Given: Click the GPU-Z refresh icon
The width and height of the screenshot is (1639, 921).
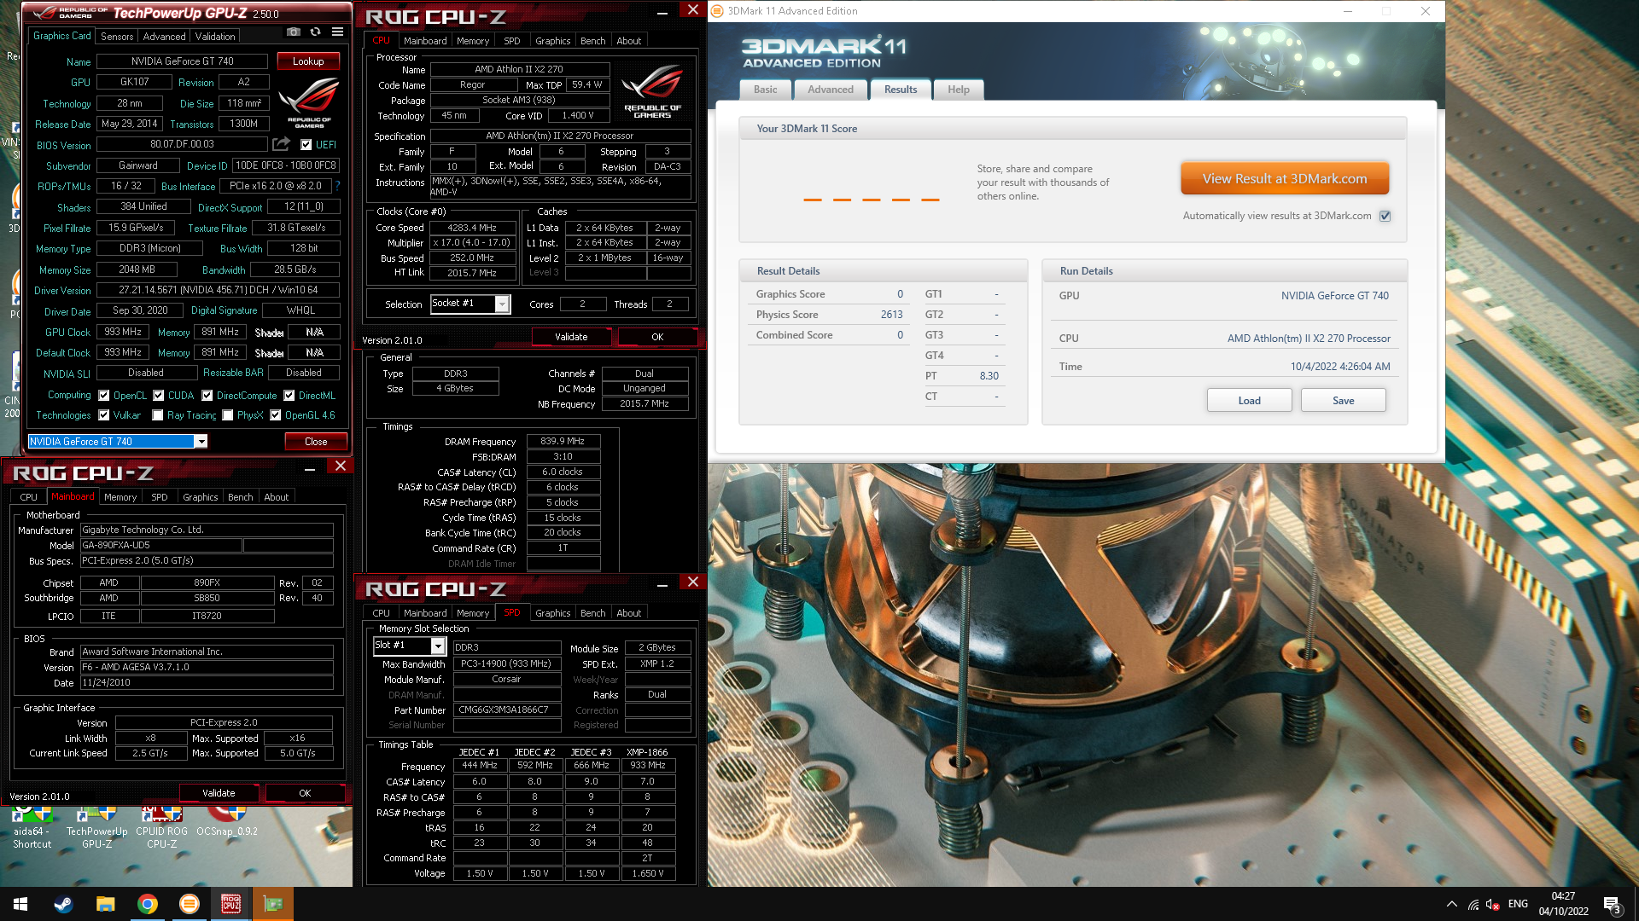Looking at the screenshot, I should [315, 32].
